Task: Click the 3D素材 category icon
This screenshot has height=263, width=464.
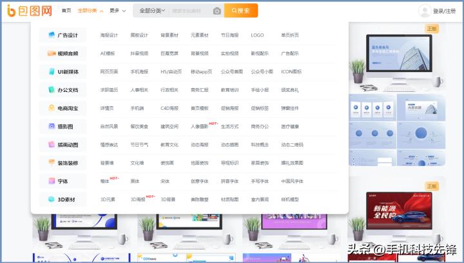Action: coord(52,199)
